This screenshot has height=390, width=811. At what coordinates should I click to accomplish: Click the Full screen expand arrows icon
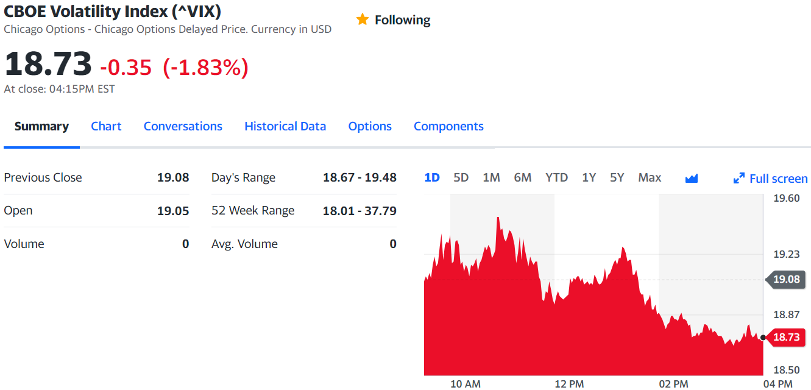[739, 179]
